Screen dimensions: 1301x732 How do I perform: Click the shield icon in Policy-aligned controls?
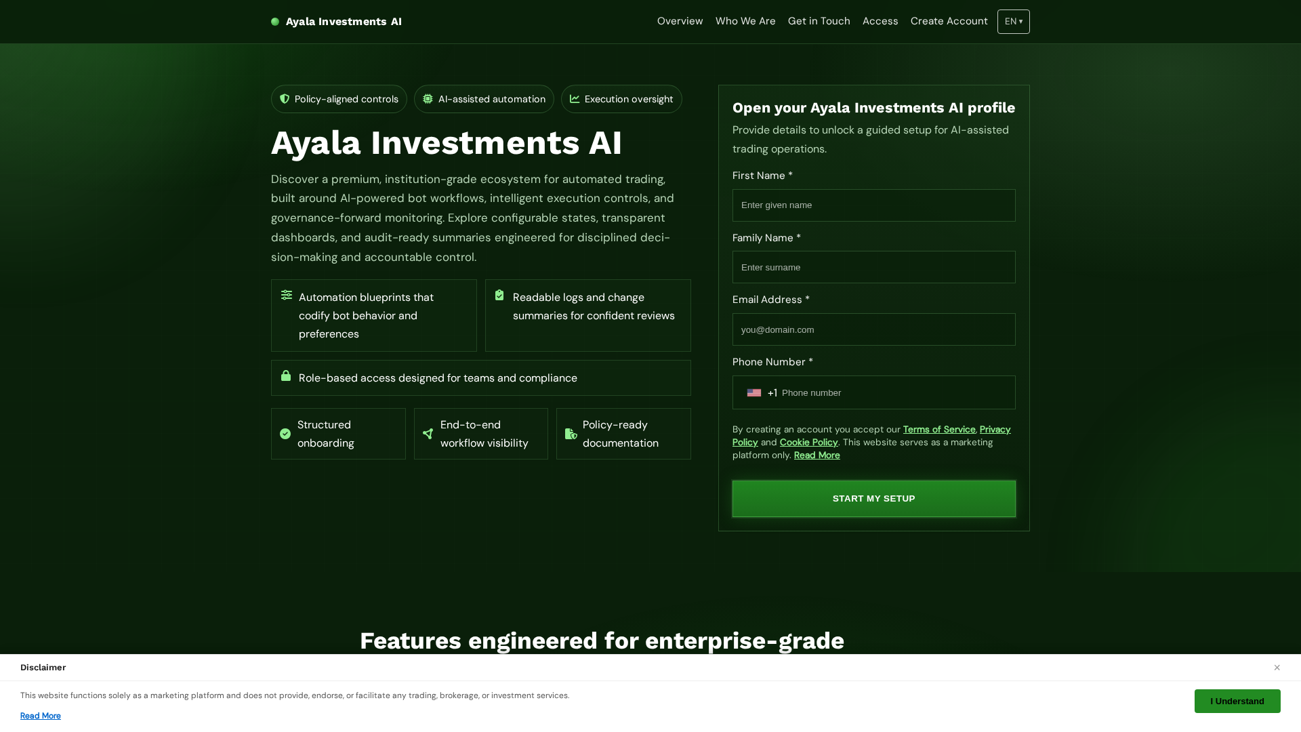[x=285, y=99]
